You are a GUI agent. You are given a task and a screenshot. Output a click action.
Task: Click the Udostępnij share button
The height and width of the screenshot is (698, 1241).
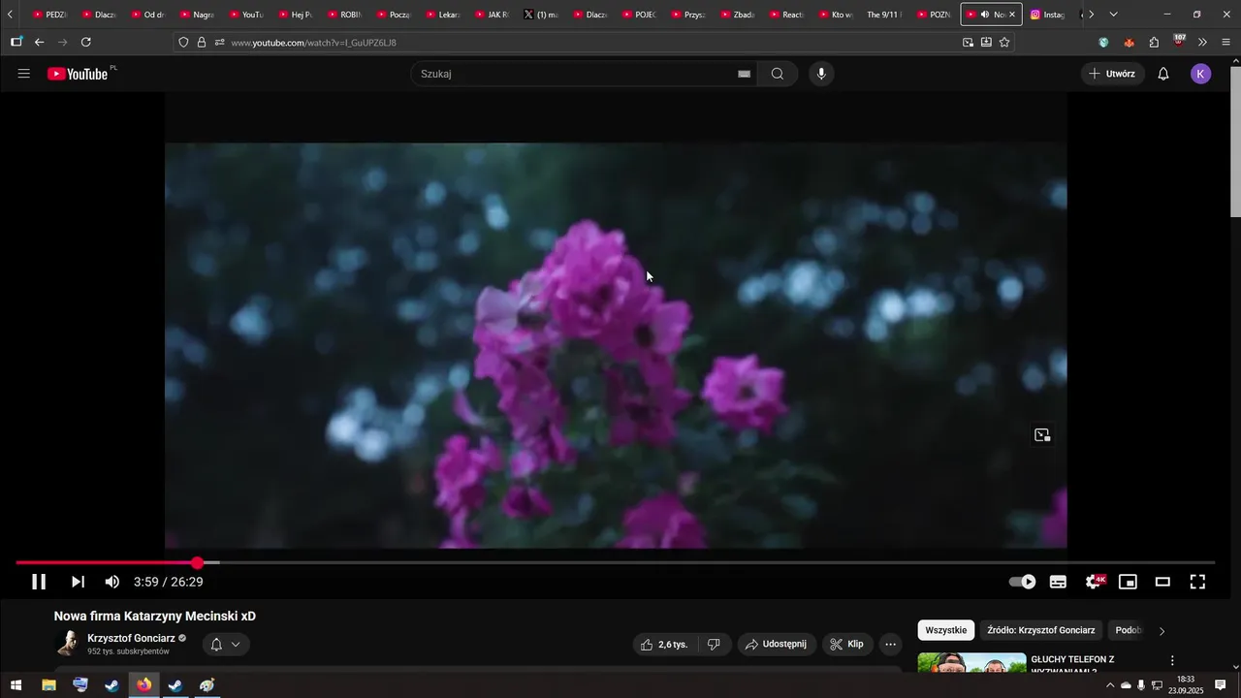click(x=776, y=645)
